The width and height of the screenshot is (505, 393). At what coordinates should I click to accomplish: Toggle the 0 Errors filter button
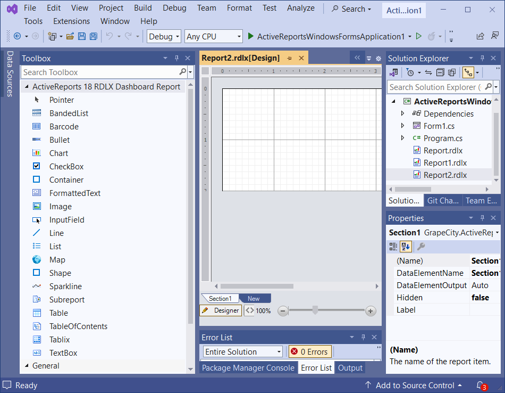coord(310,351)
